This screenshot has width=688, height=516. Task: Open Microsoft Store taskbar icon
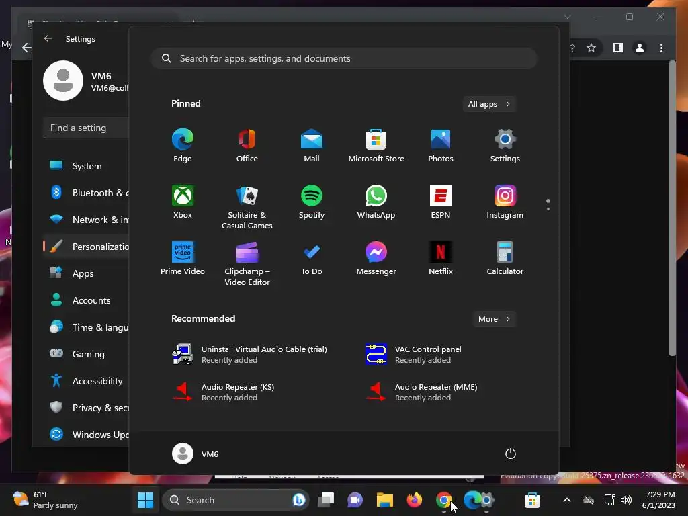click(x=532, y=500)
